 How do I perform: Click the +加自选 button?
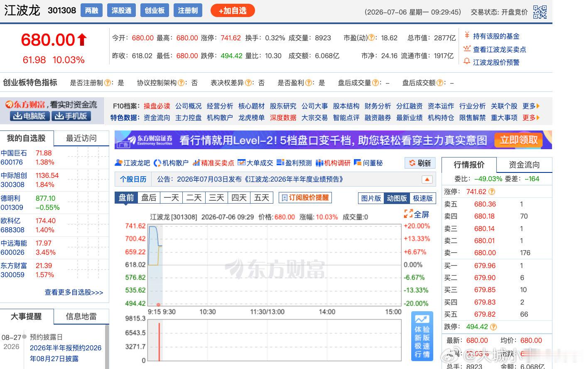pos(233,11)
